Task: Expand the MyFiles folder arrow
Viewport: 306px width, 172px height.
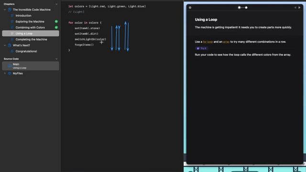Action: (5, 73)
